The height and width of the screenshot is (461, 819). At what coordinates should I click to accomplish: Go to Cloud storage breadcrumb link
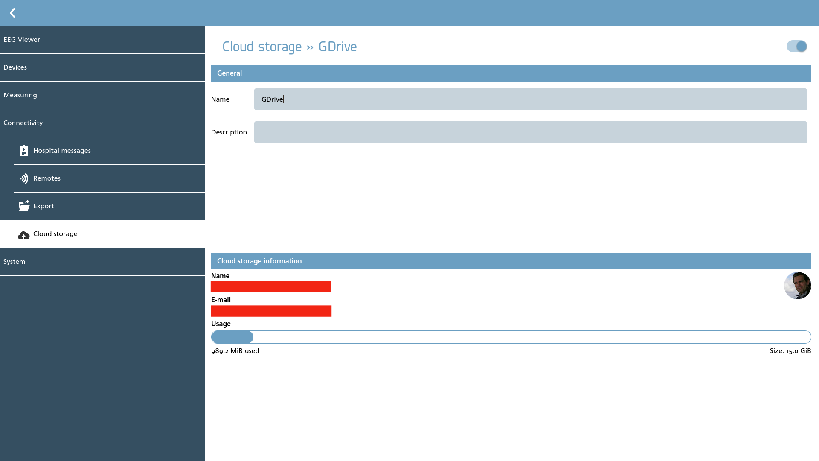262,47
